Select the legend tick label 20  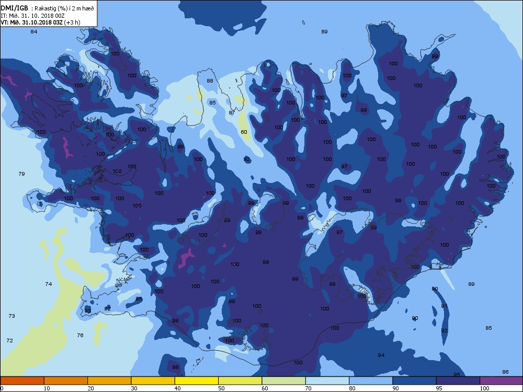click(x=90, y=388)
